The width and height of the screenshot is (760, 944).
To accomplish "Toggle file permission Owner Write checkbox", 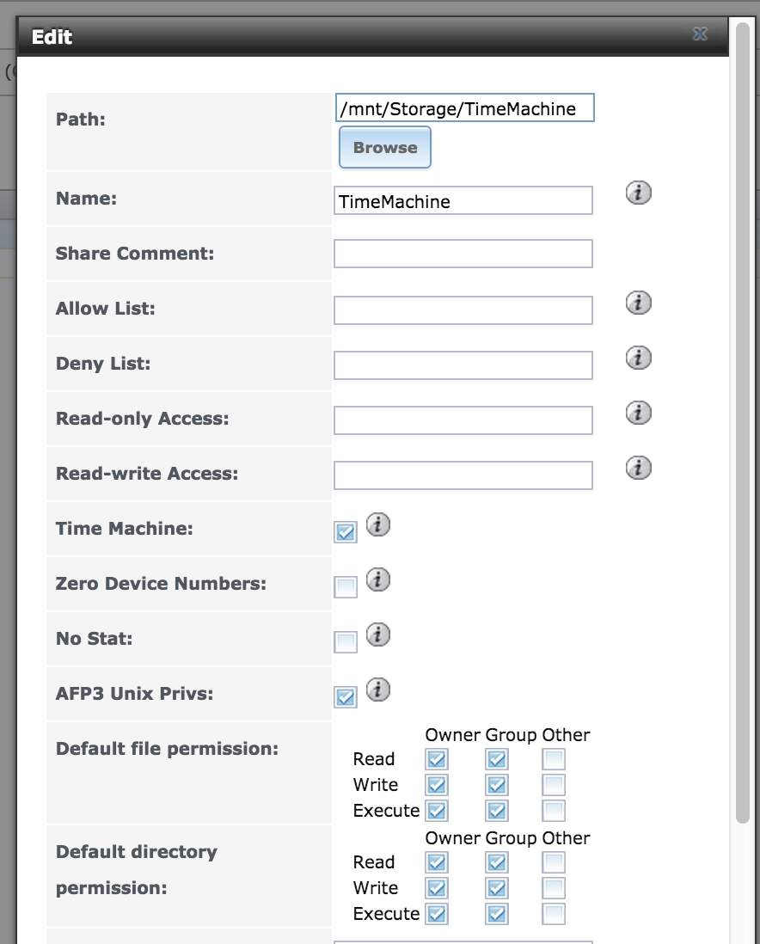I will point(437,785).
